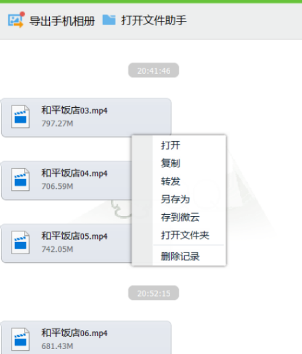Open the 打开文件助手 text button
The width and height of the screenshot is (302, 354).
(x=154, y=20)
